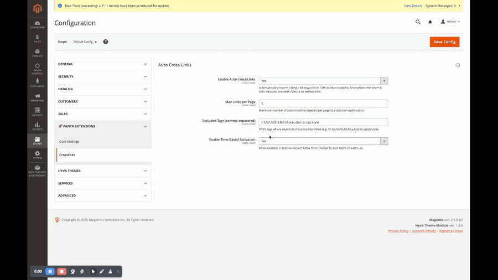The image size is (498, 280).
Task: Select the pen annotation tool
Action: point(102,272)
